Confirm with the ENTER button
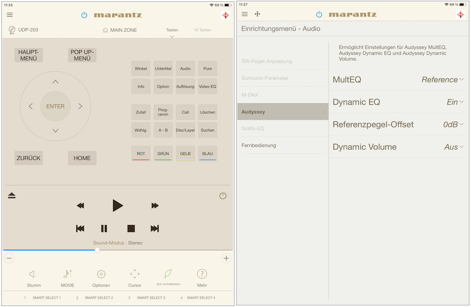 (55, 106)
